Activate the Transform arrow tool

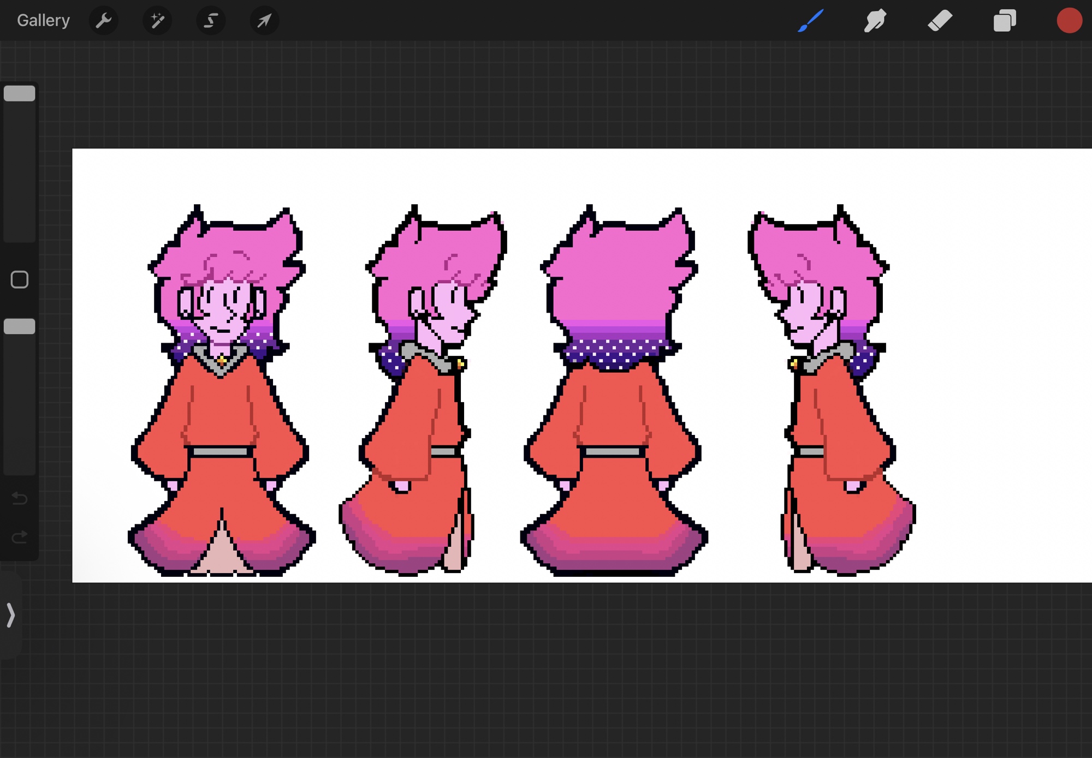[x=264, y=21]
